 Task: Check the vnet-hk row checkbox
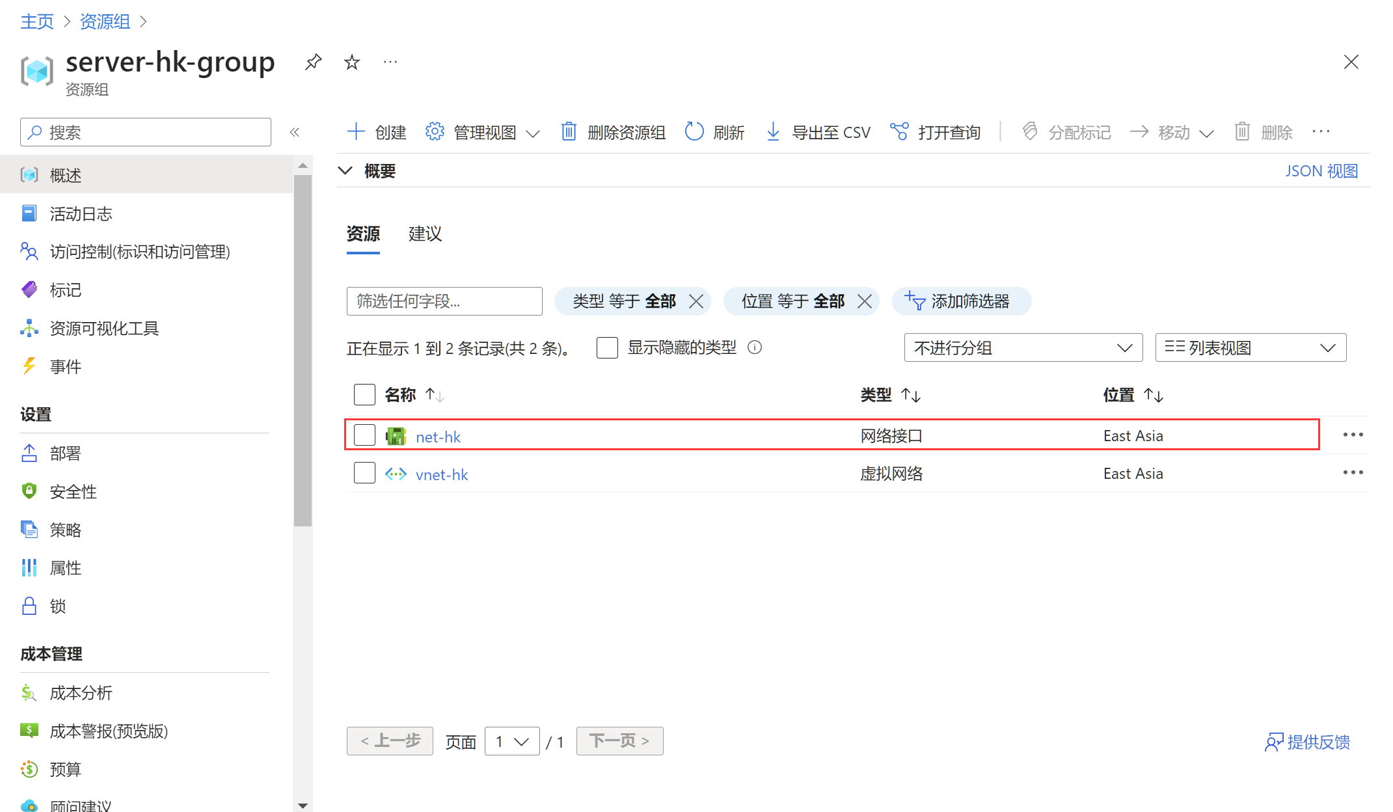click(364, 473)
